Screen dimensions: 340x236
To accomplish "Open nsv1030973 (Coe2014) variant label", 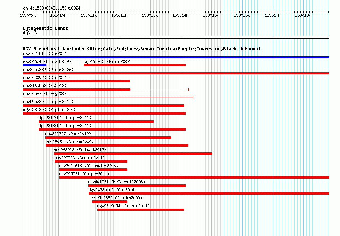I will (x=46, y=78).
